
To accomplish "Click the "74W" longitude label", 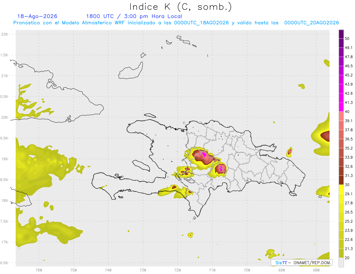I will click(x=108, y=270).
